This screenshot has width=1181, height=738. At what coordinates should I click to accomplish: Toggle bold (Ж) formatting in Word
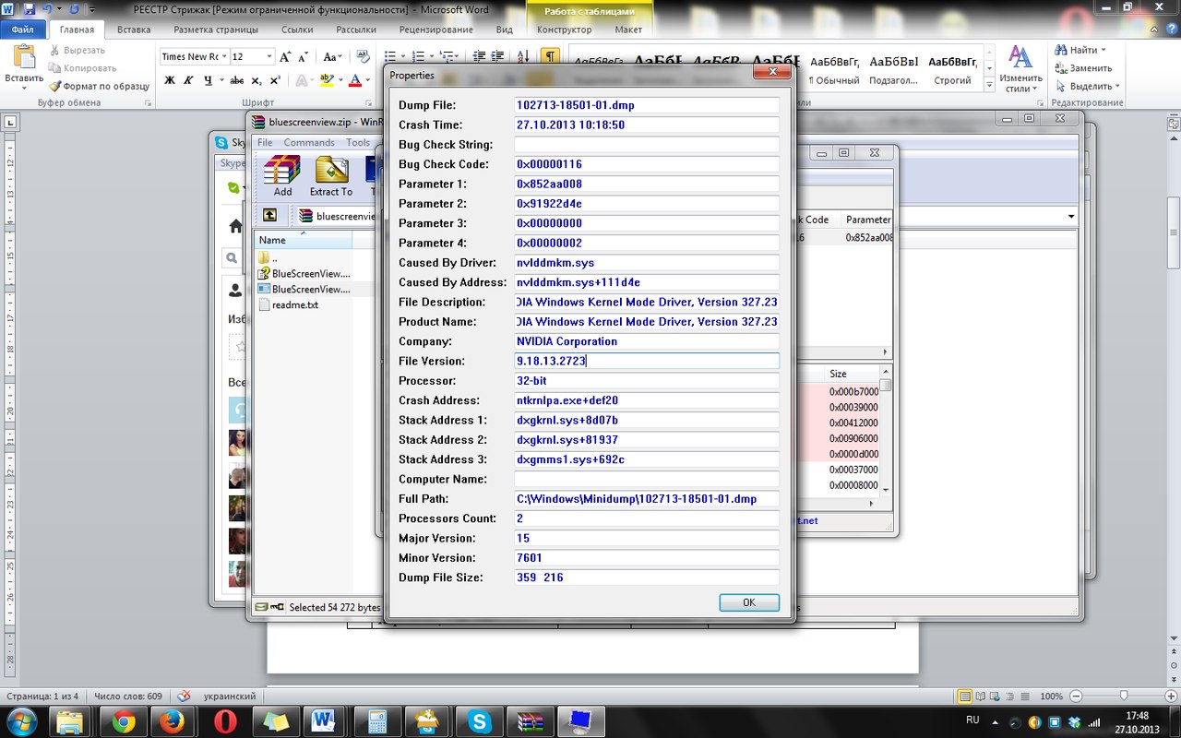click(x=168, y=80)
